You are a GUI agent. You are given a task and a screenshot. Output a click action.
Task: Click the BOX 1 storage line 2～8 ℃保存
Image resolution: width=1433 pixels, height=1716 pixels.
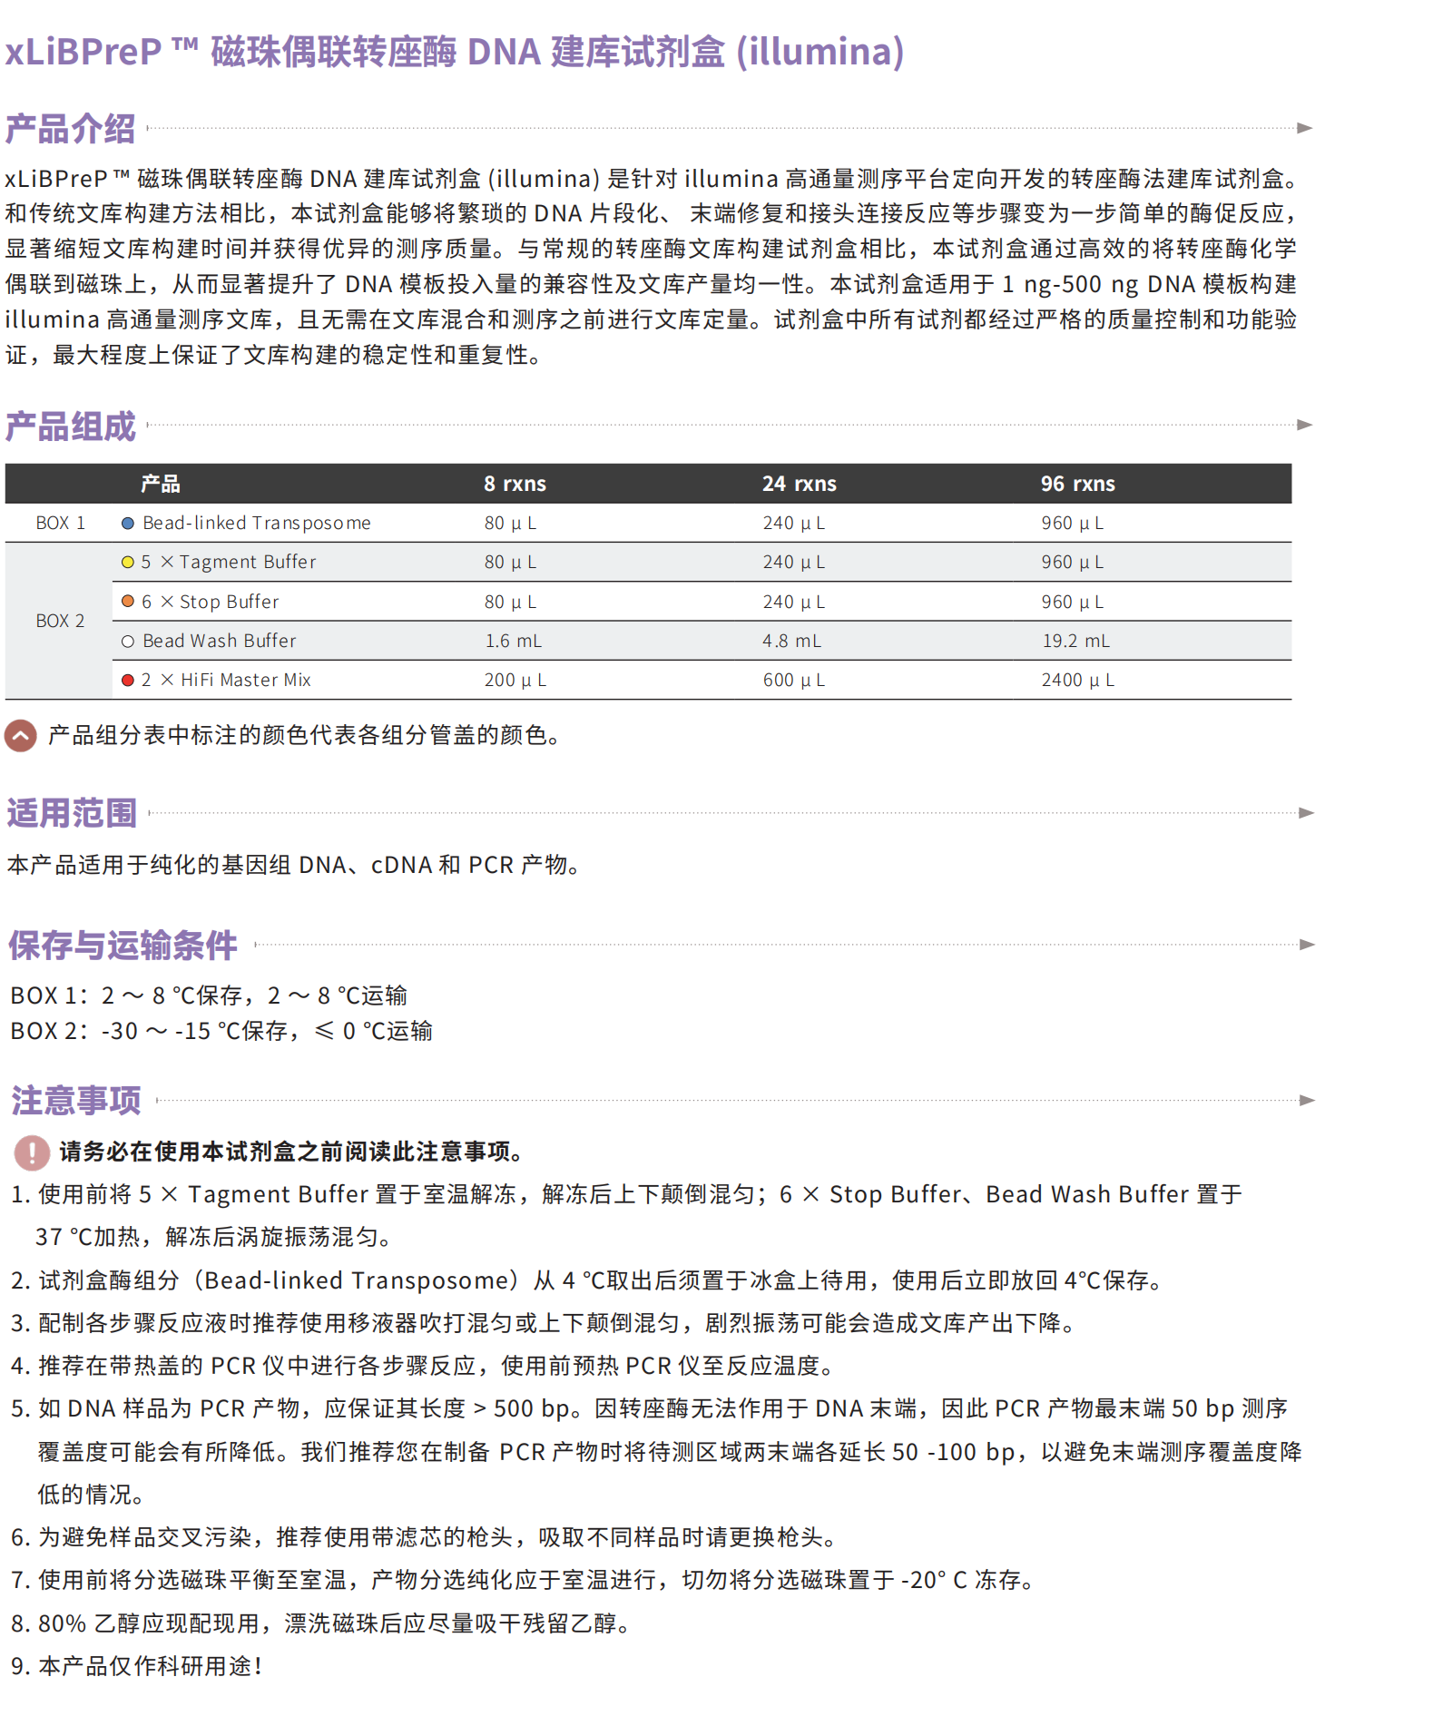click(x=209, y=996)
